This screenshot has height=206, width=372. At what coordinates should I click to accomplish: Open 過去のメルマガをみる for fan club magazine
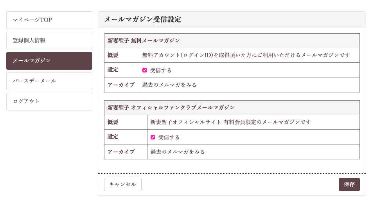tap(178, 152)
